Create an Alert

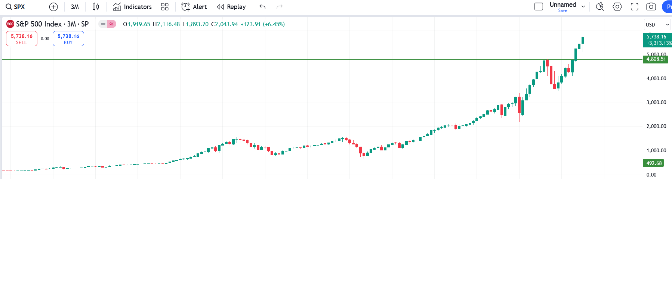pos(194,7)
